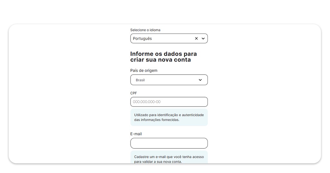Click the 'E-mail' field label

pyautogui.click(x=136, y=134)
